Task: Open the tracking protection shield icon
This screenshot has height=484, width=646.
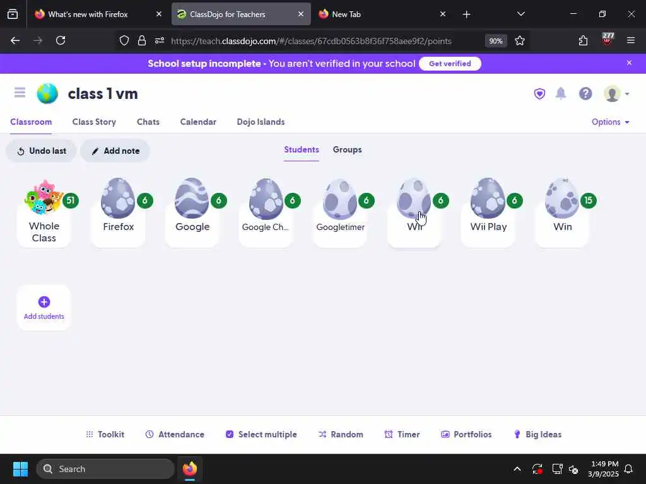Action: click(x=124, y=40)
